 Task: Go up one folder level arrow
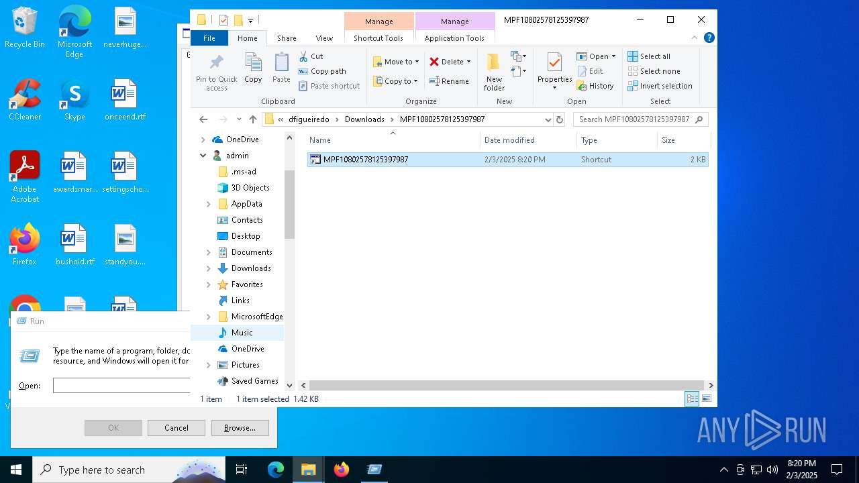pos(252,119)
